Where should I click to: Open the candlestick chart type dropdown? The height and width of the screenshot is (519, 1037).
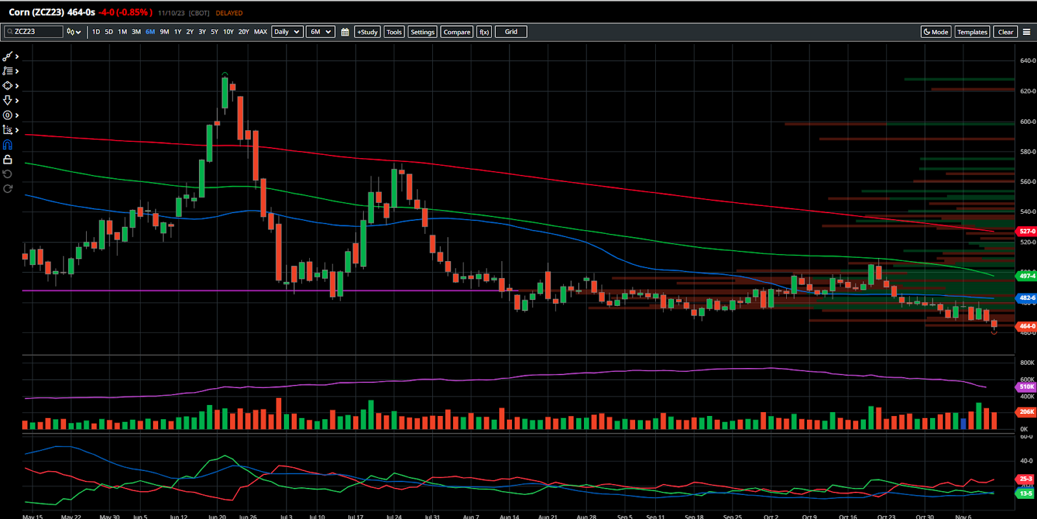pyautogui.click(x=74, y=32)
